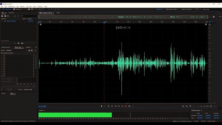The width and height of the screenshot is (222, 125).
Task: Click the Stop playback button
Action: [x=102, y=106]
